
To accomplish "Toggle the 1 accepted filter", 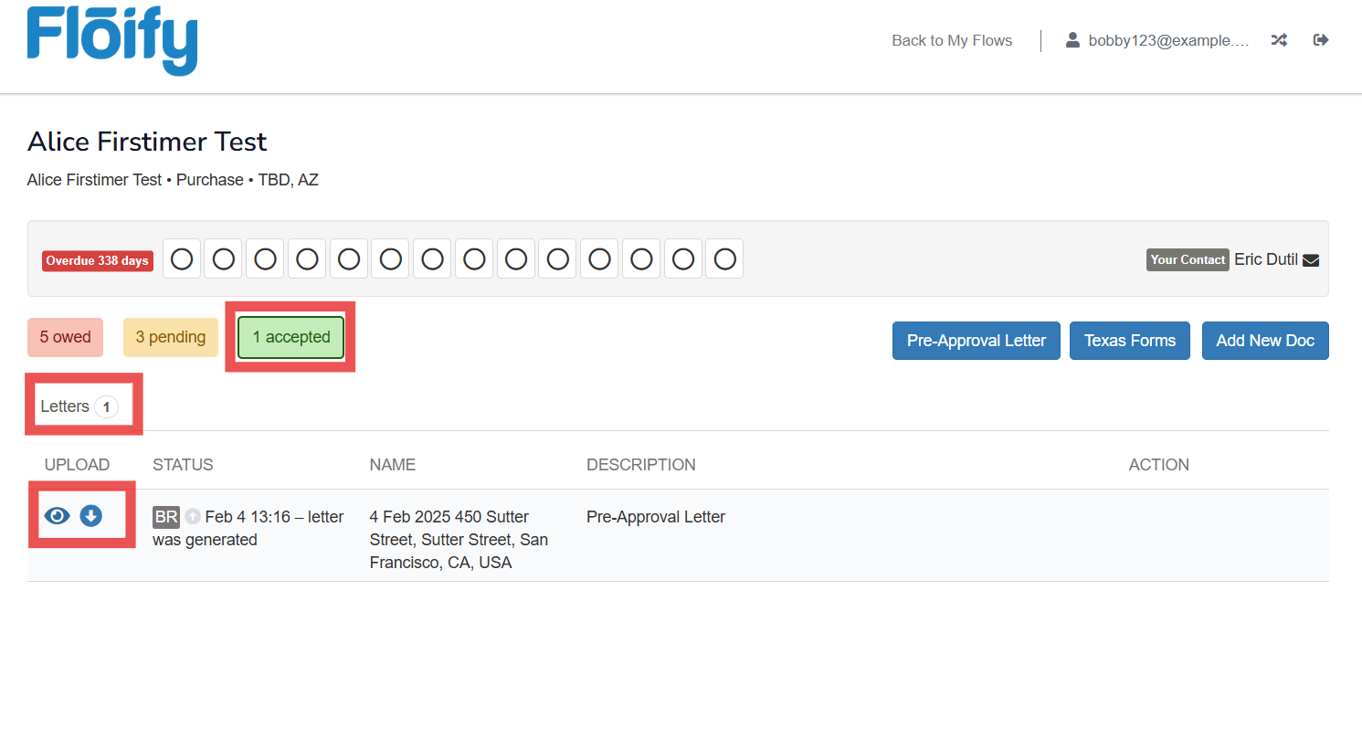I will [290, 337].
